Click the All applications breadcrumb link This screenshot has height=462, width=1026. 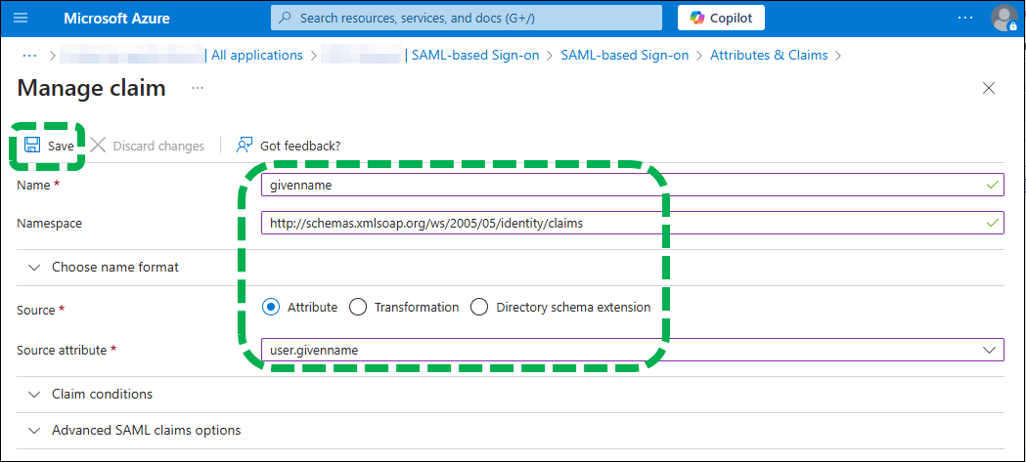[x=256, y=56]
